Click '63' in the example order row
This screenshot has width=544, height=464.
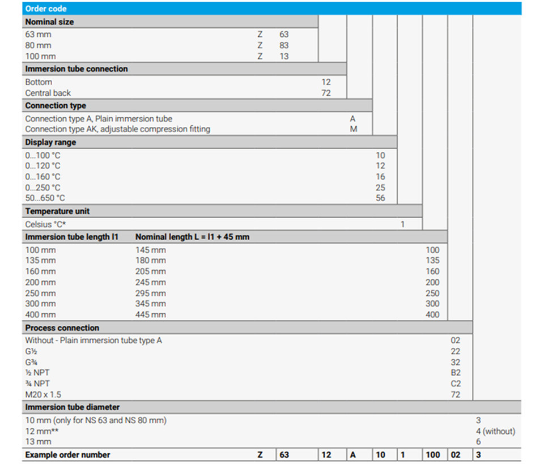284,454
